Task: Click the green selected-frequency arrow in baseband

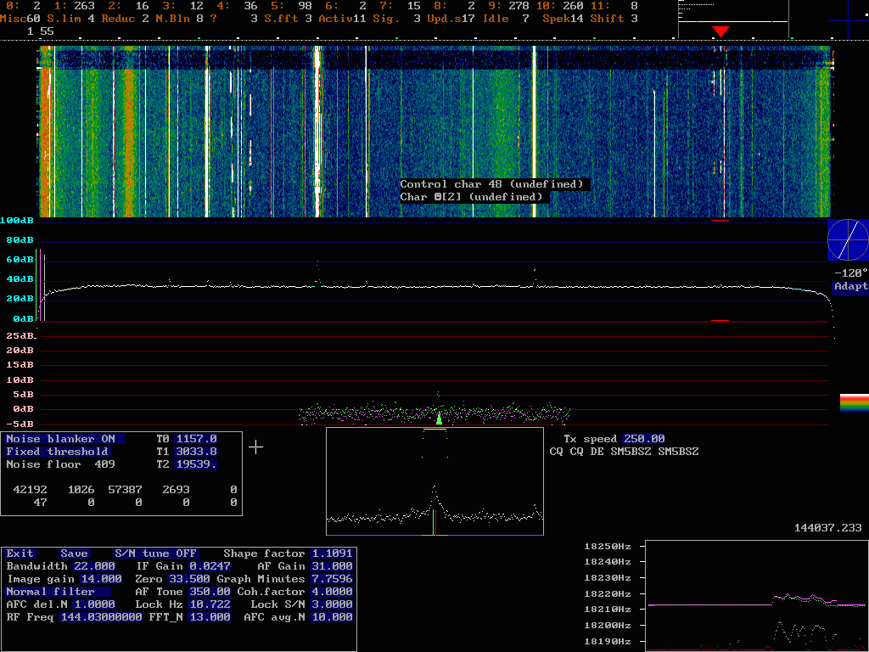Action: click(x=439, y=418)
